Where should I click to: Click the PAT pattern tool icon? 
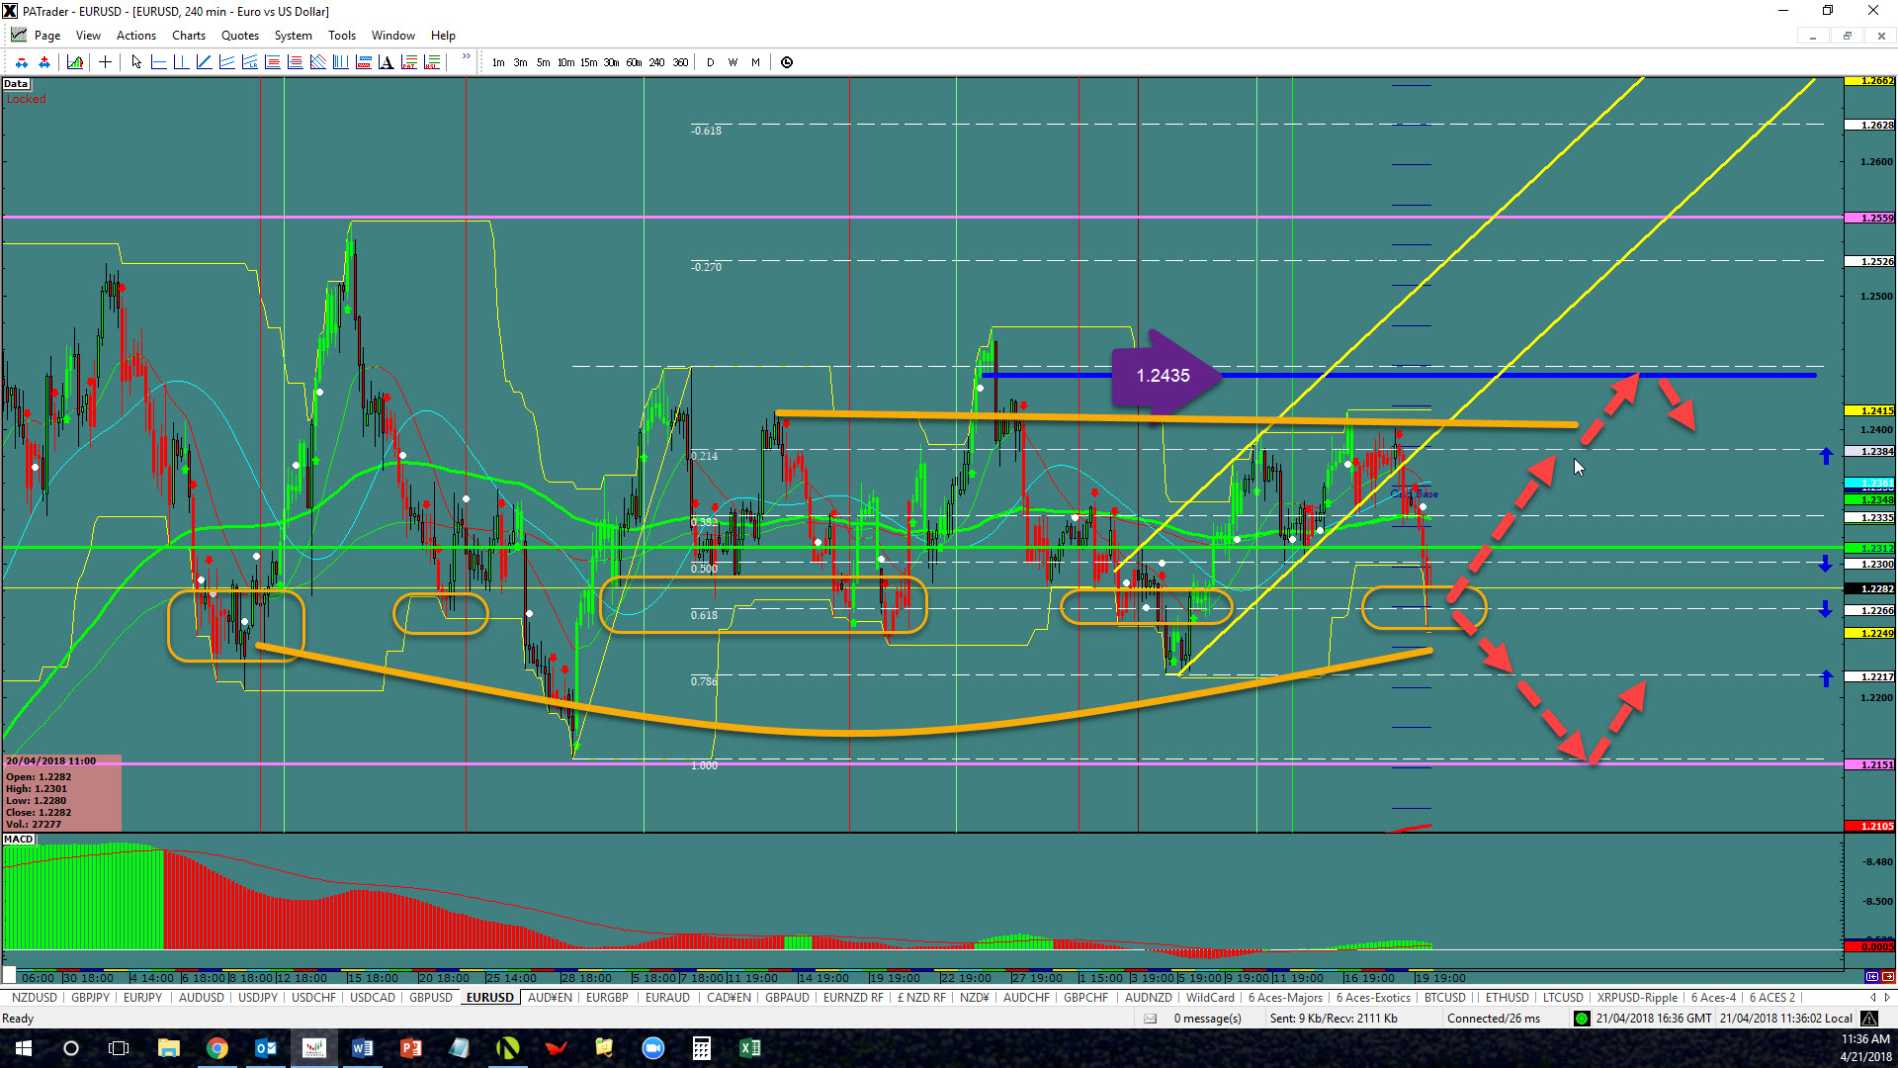click(x=408, y=62)
